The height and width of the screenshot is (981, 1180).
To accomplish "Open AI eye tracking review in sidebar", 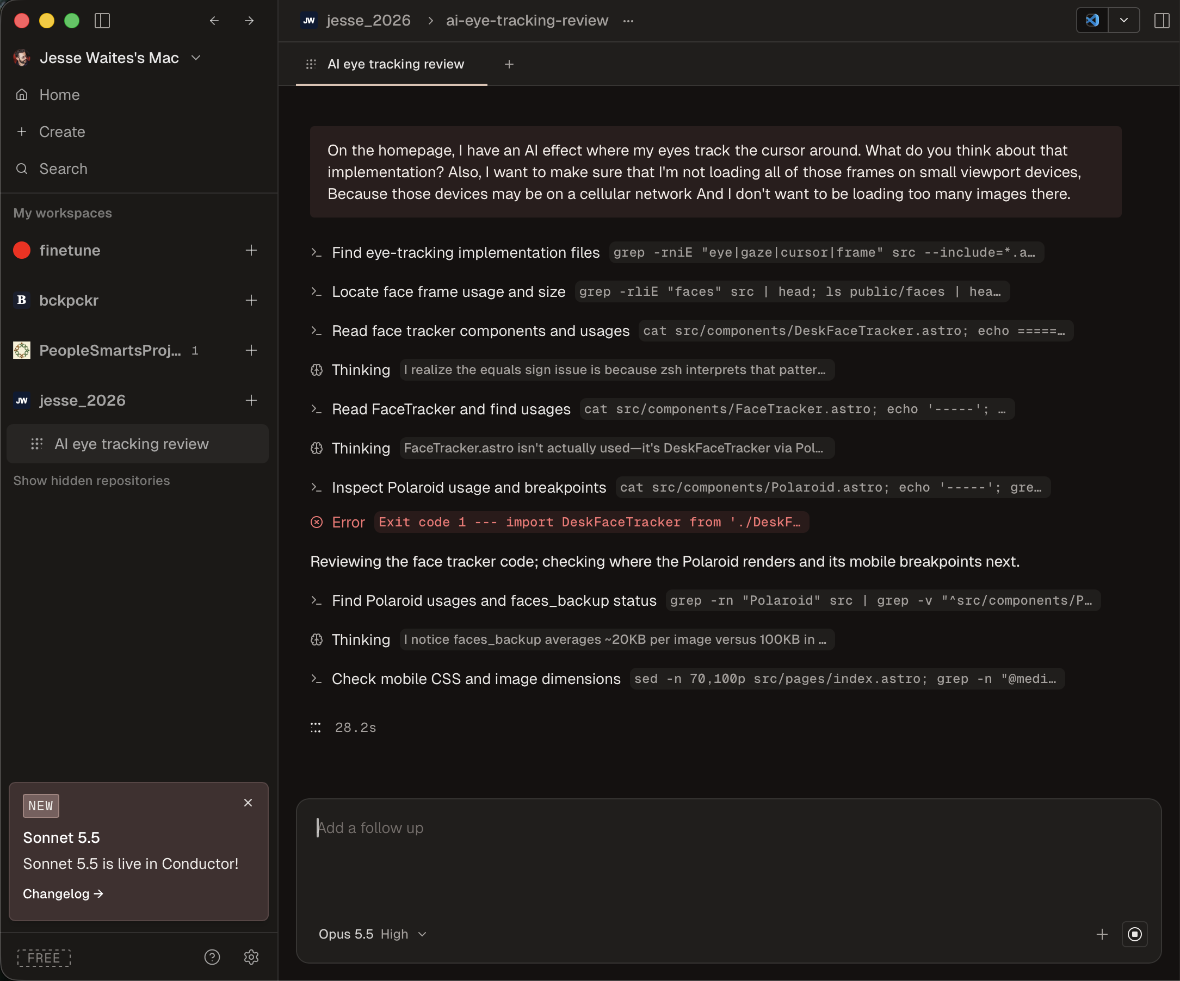I will 138,444.
